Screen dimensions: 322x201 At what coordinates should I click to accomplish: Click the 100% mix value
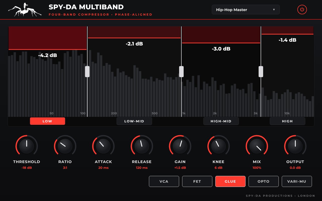(257, 168)
